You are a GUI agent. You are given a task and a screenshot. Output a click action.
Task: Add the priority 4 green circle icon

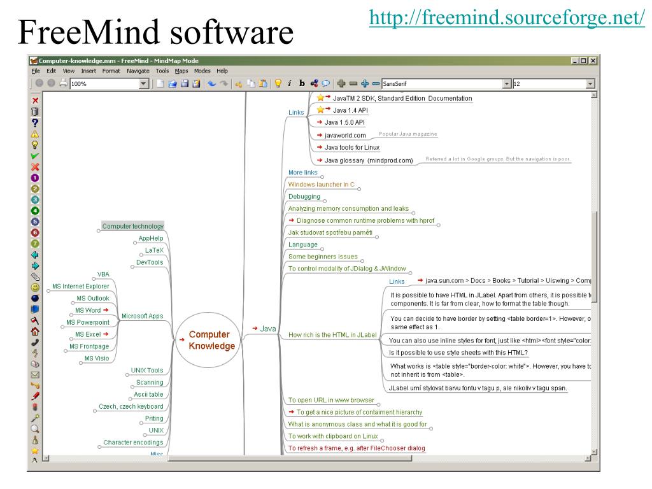coord(35,211)
